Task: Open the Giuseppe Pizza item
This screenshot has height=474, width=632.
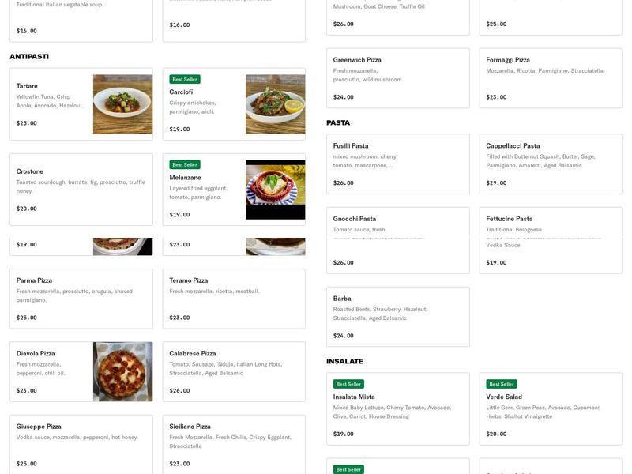Action: [81, 444]
